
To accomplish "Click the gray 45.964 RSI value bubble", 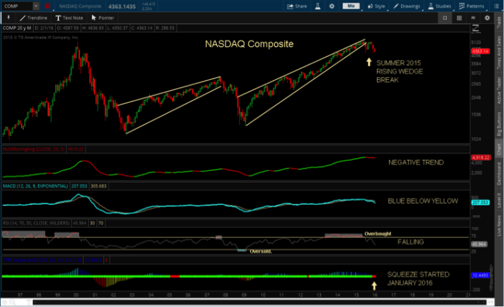I will (479, 245).
